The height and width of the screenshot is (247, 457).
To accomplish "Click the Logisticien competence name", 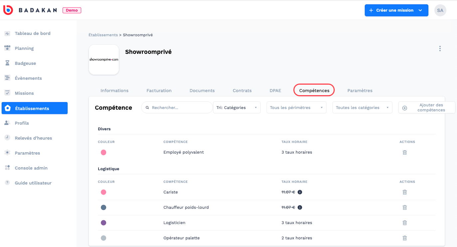I will coord(174,223).
